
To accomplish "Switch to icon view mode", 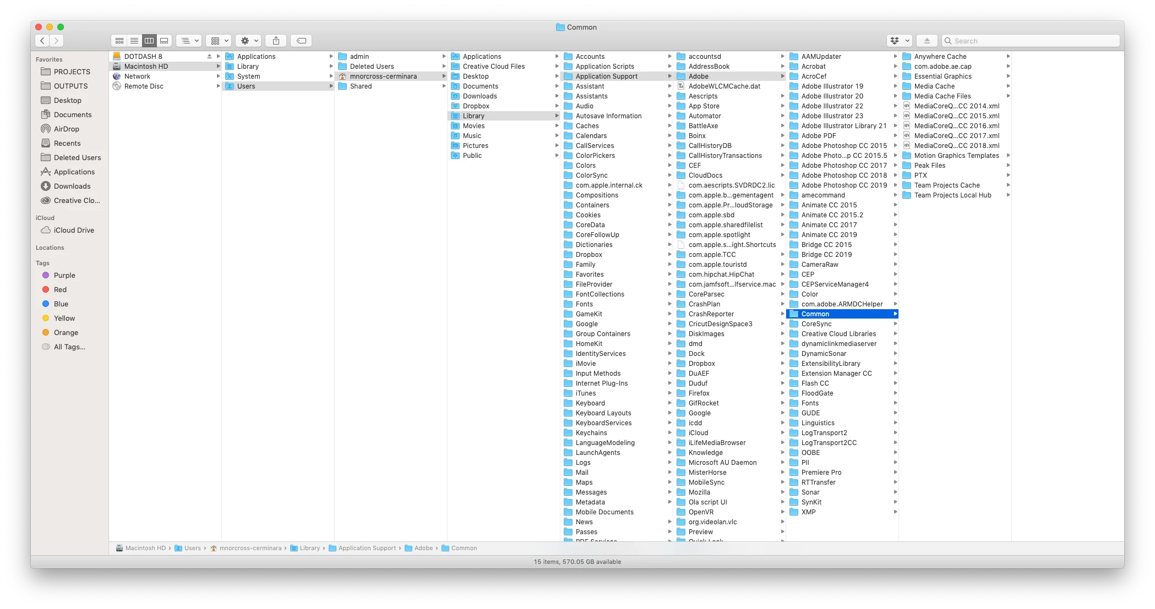I will tap(119, 41).
